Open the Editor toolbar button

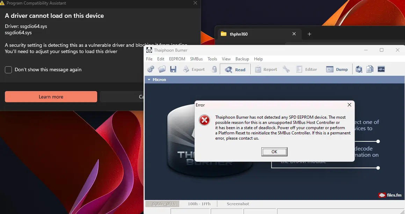point(306,69)
